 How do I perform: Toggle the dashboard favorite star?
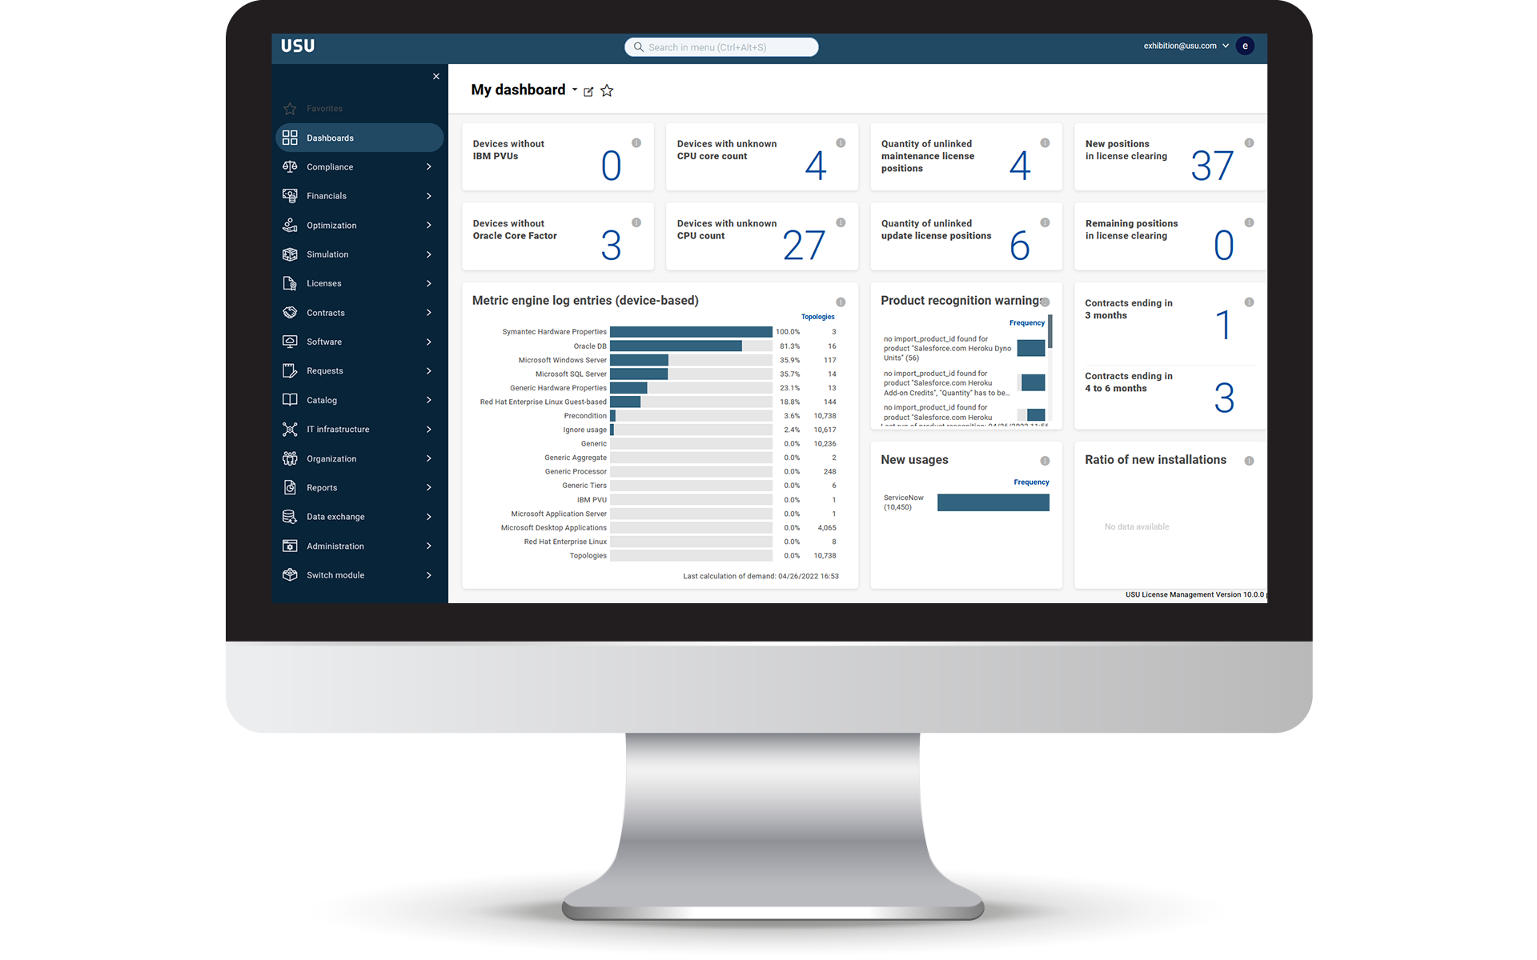pos(608,90)
